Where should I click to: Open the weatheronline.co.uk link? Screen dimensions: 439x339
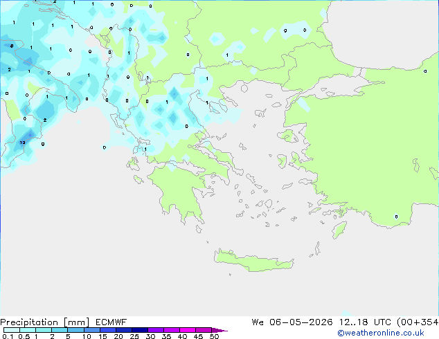(381, 333)
